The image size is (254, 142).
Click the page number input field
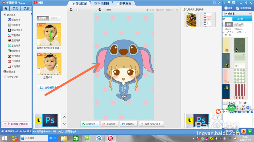point(237,103)
